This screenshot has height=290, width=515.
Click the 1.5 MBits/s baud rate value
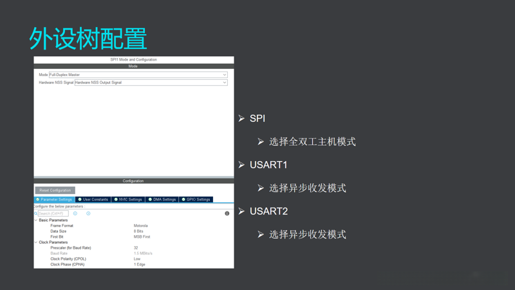pos(143,253)
